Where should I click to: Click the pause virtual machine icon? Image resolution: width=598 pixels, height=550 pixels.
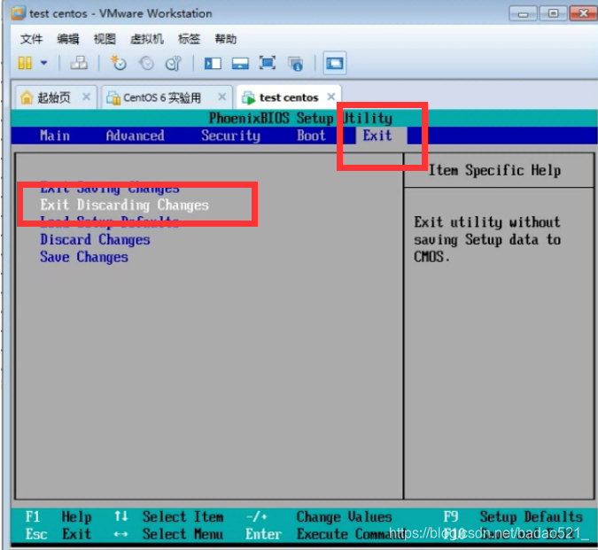(x=25, y=63)
